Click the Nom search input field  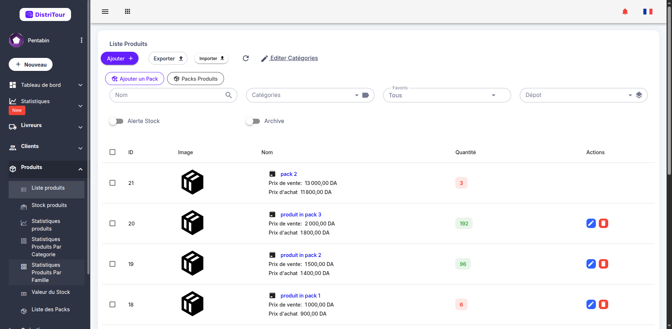[169, 95]
